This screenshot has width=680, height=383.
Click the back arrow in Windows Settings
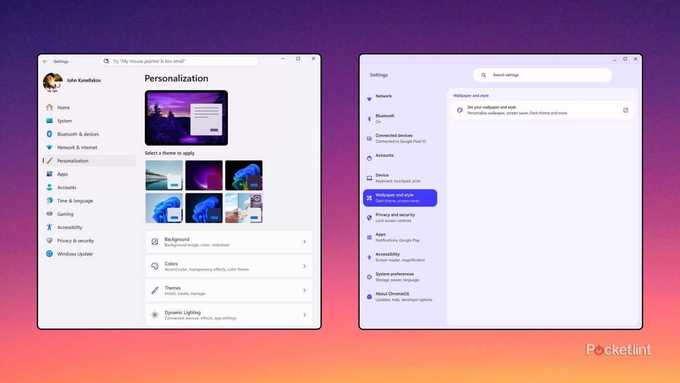[x=45, y=61]
